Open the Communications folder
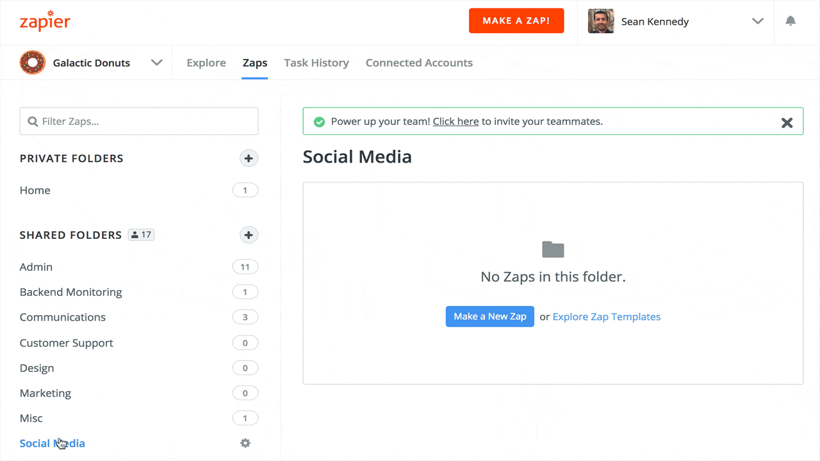This screenshot has height=461, width=820. pyautogui.click(x=63, y=317)
